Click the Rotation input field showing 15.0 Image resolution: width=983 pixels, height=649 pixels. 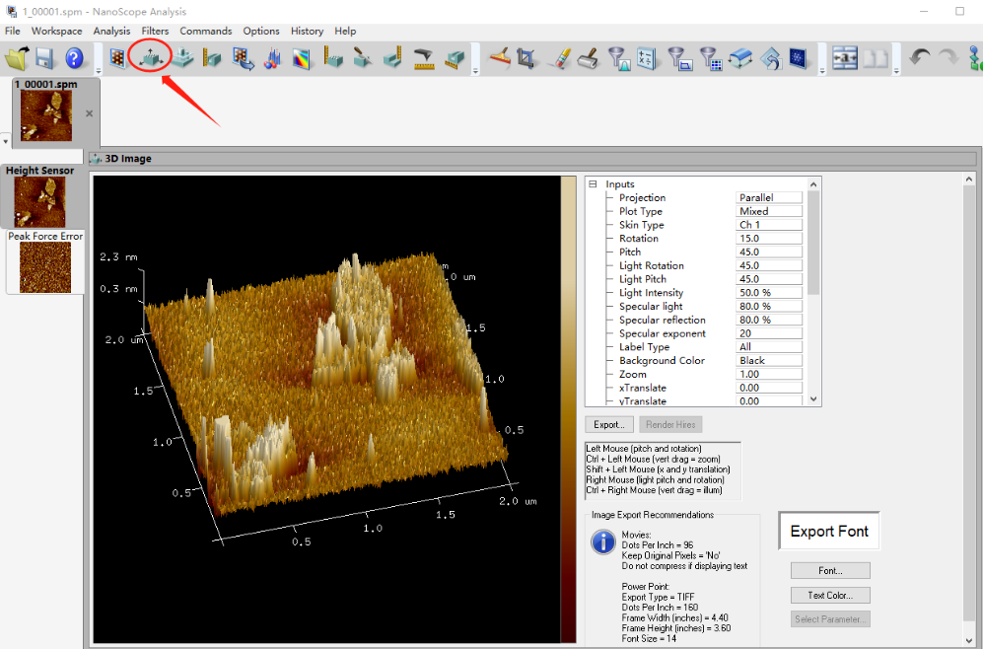(769, 239)
